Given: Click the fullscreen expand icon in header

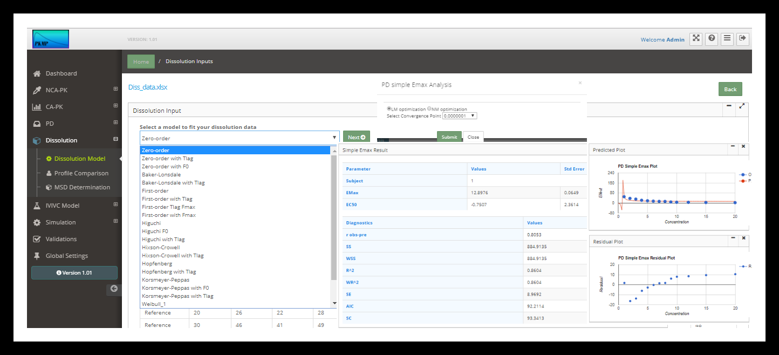Looking at the screenshot, I should coord(696,38).
